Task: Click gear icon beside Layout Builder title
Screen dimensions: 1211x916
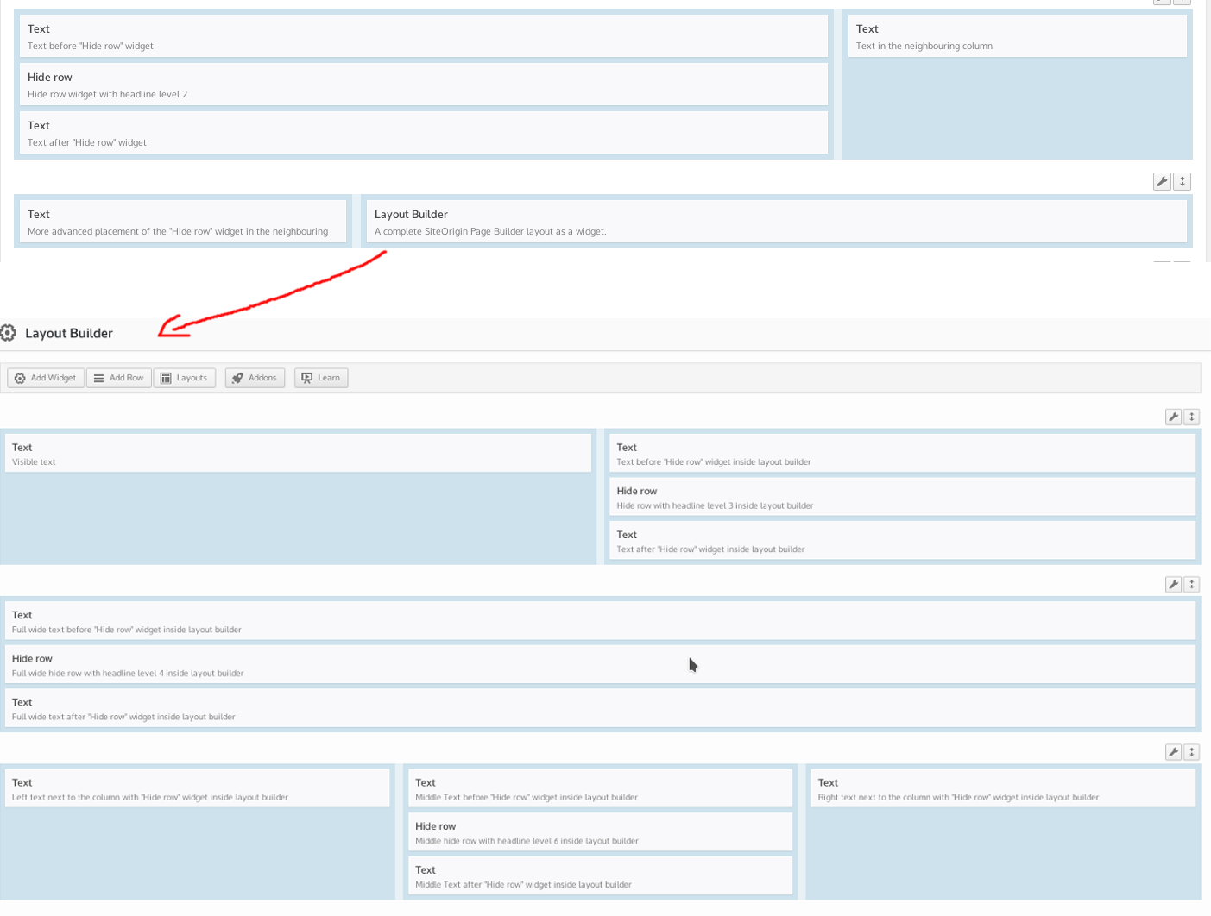Action: (x=9, y=333)
